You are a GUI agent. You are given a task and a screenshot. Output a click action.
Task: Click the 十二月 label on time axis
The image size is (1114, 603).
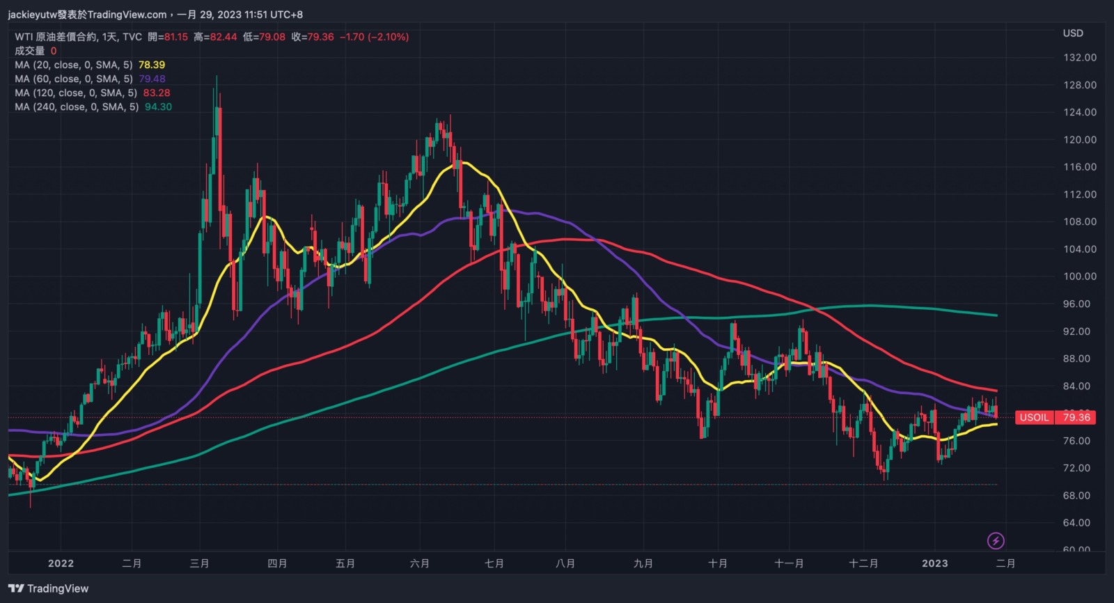tap(863, 563)
